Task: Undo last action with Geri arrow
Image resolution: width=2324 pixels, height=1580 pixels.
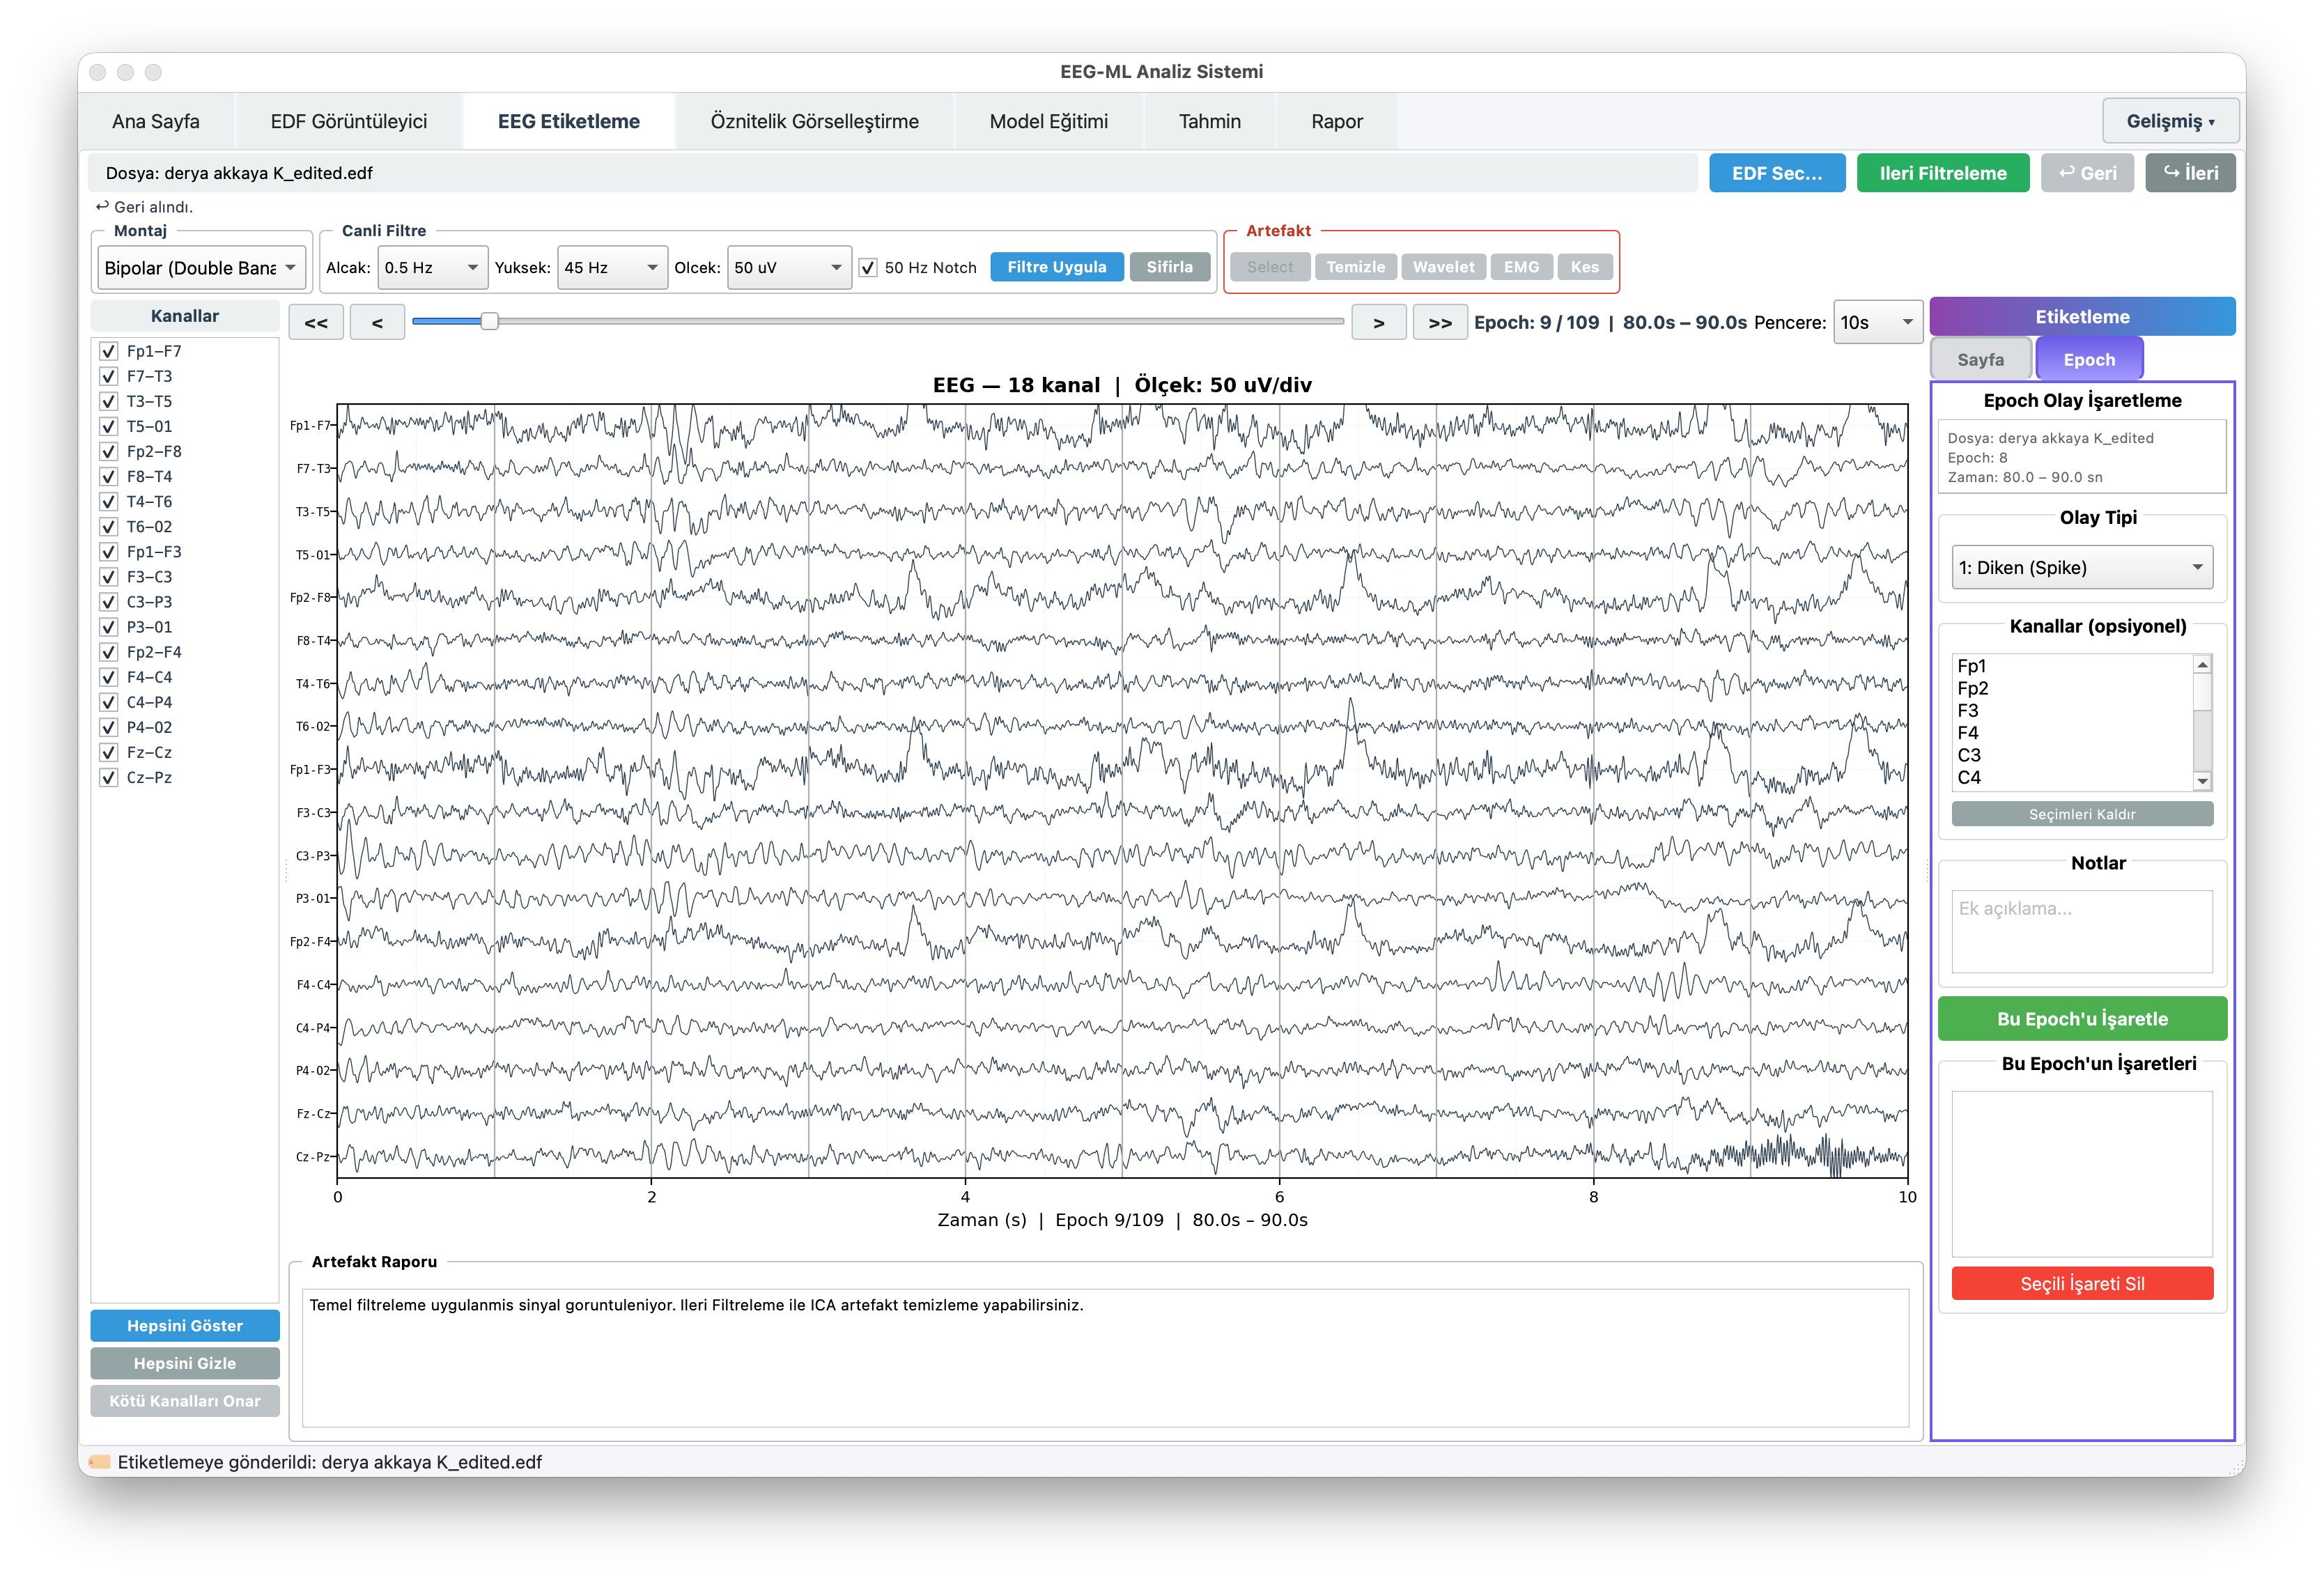Action: (2088, 172)
